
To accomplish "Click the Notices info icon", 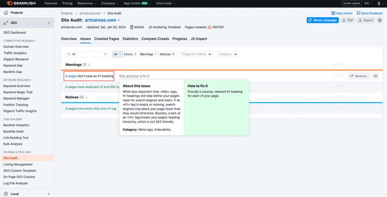I will (x=87, y=97).
